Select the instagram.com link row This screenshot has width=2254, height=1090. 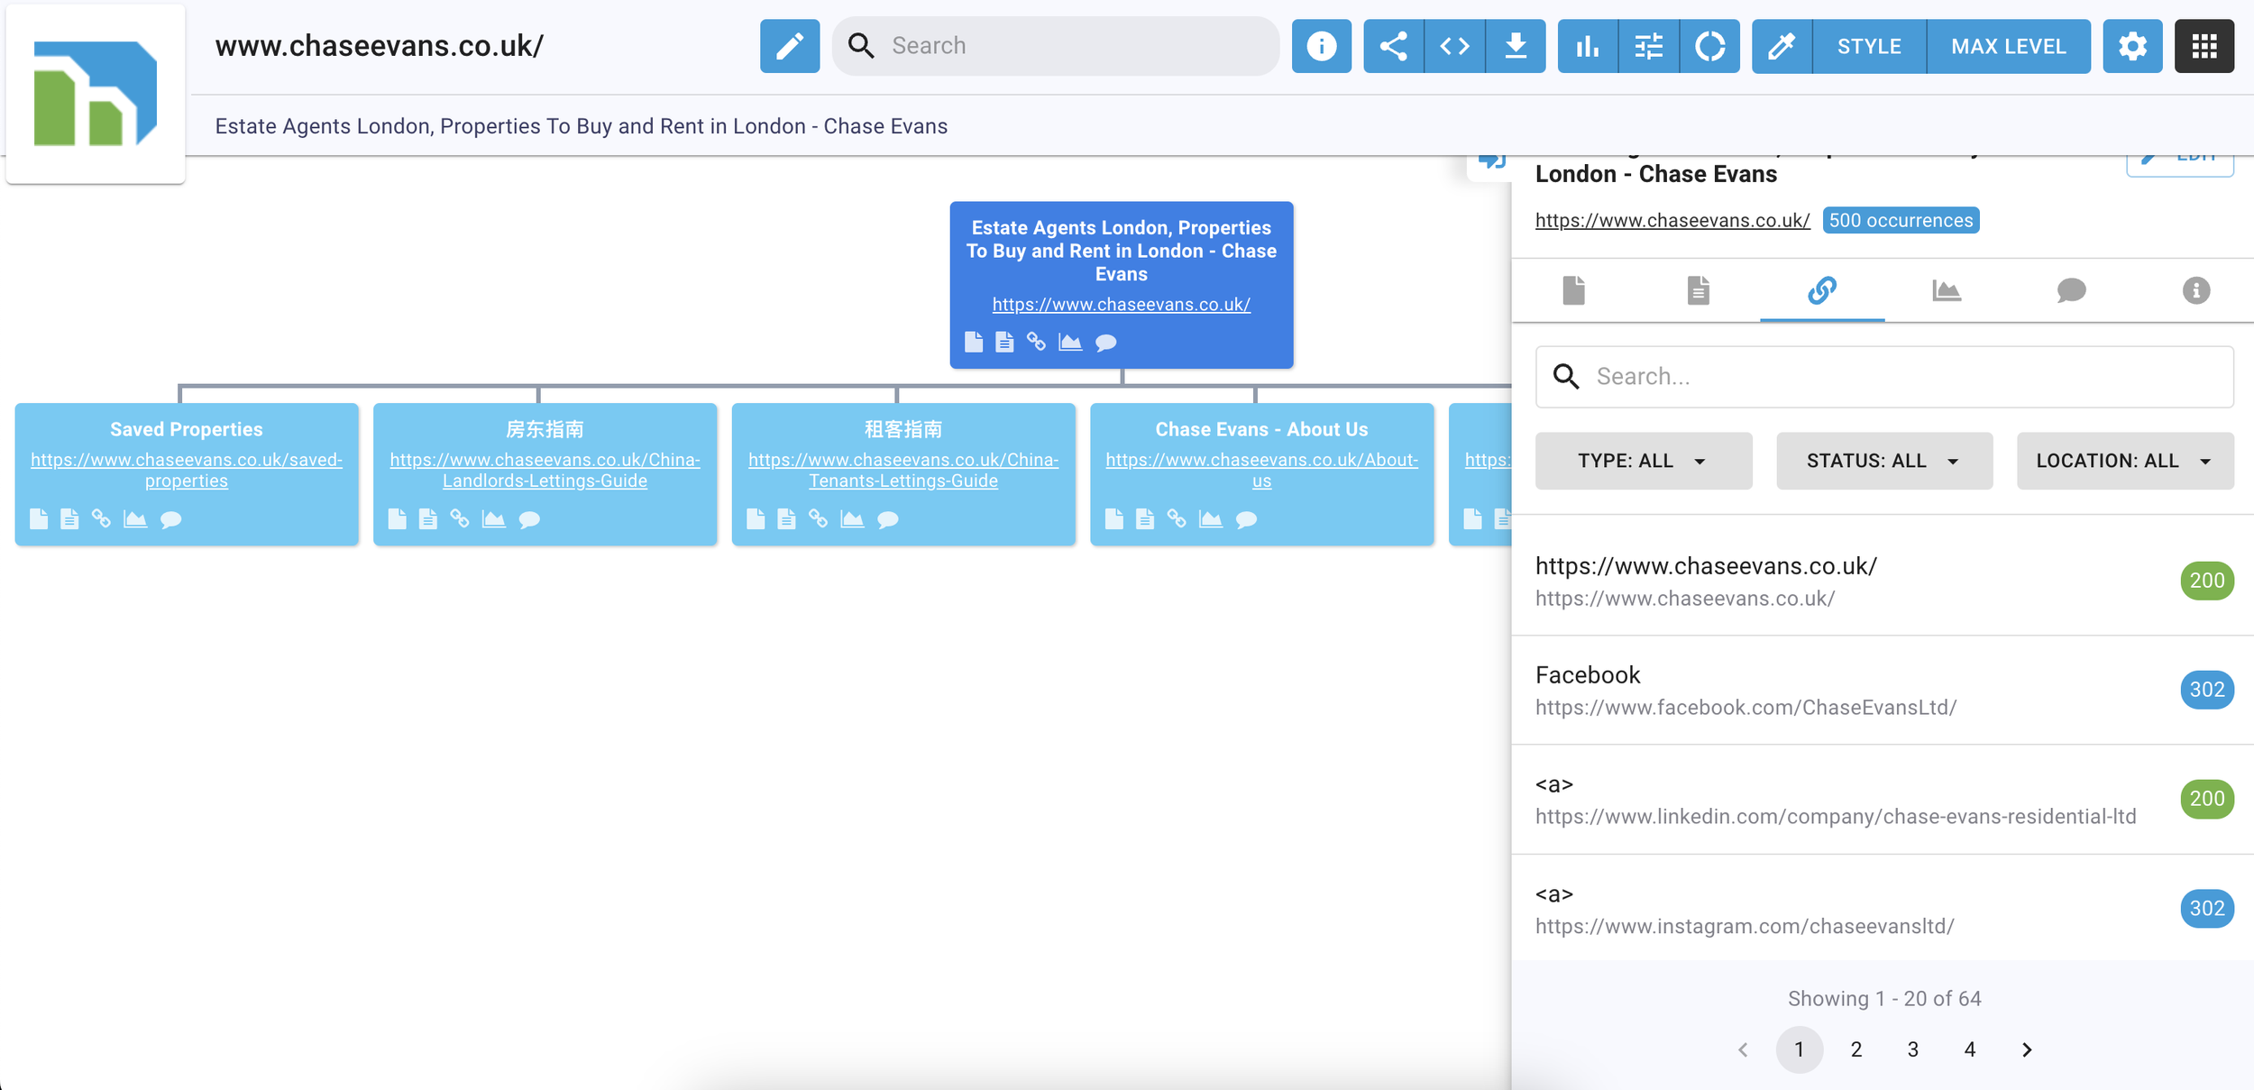point(1883,908)
